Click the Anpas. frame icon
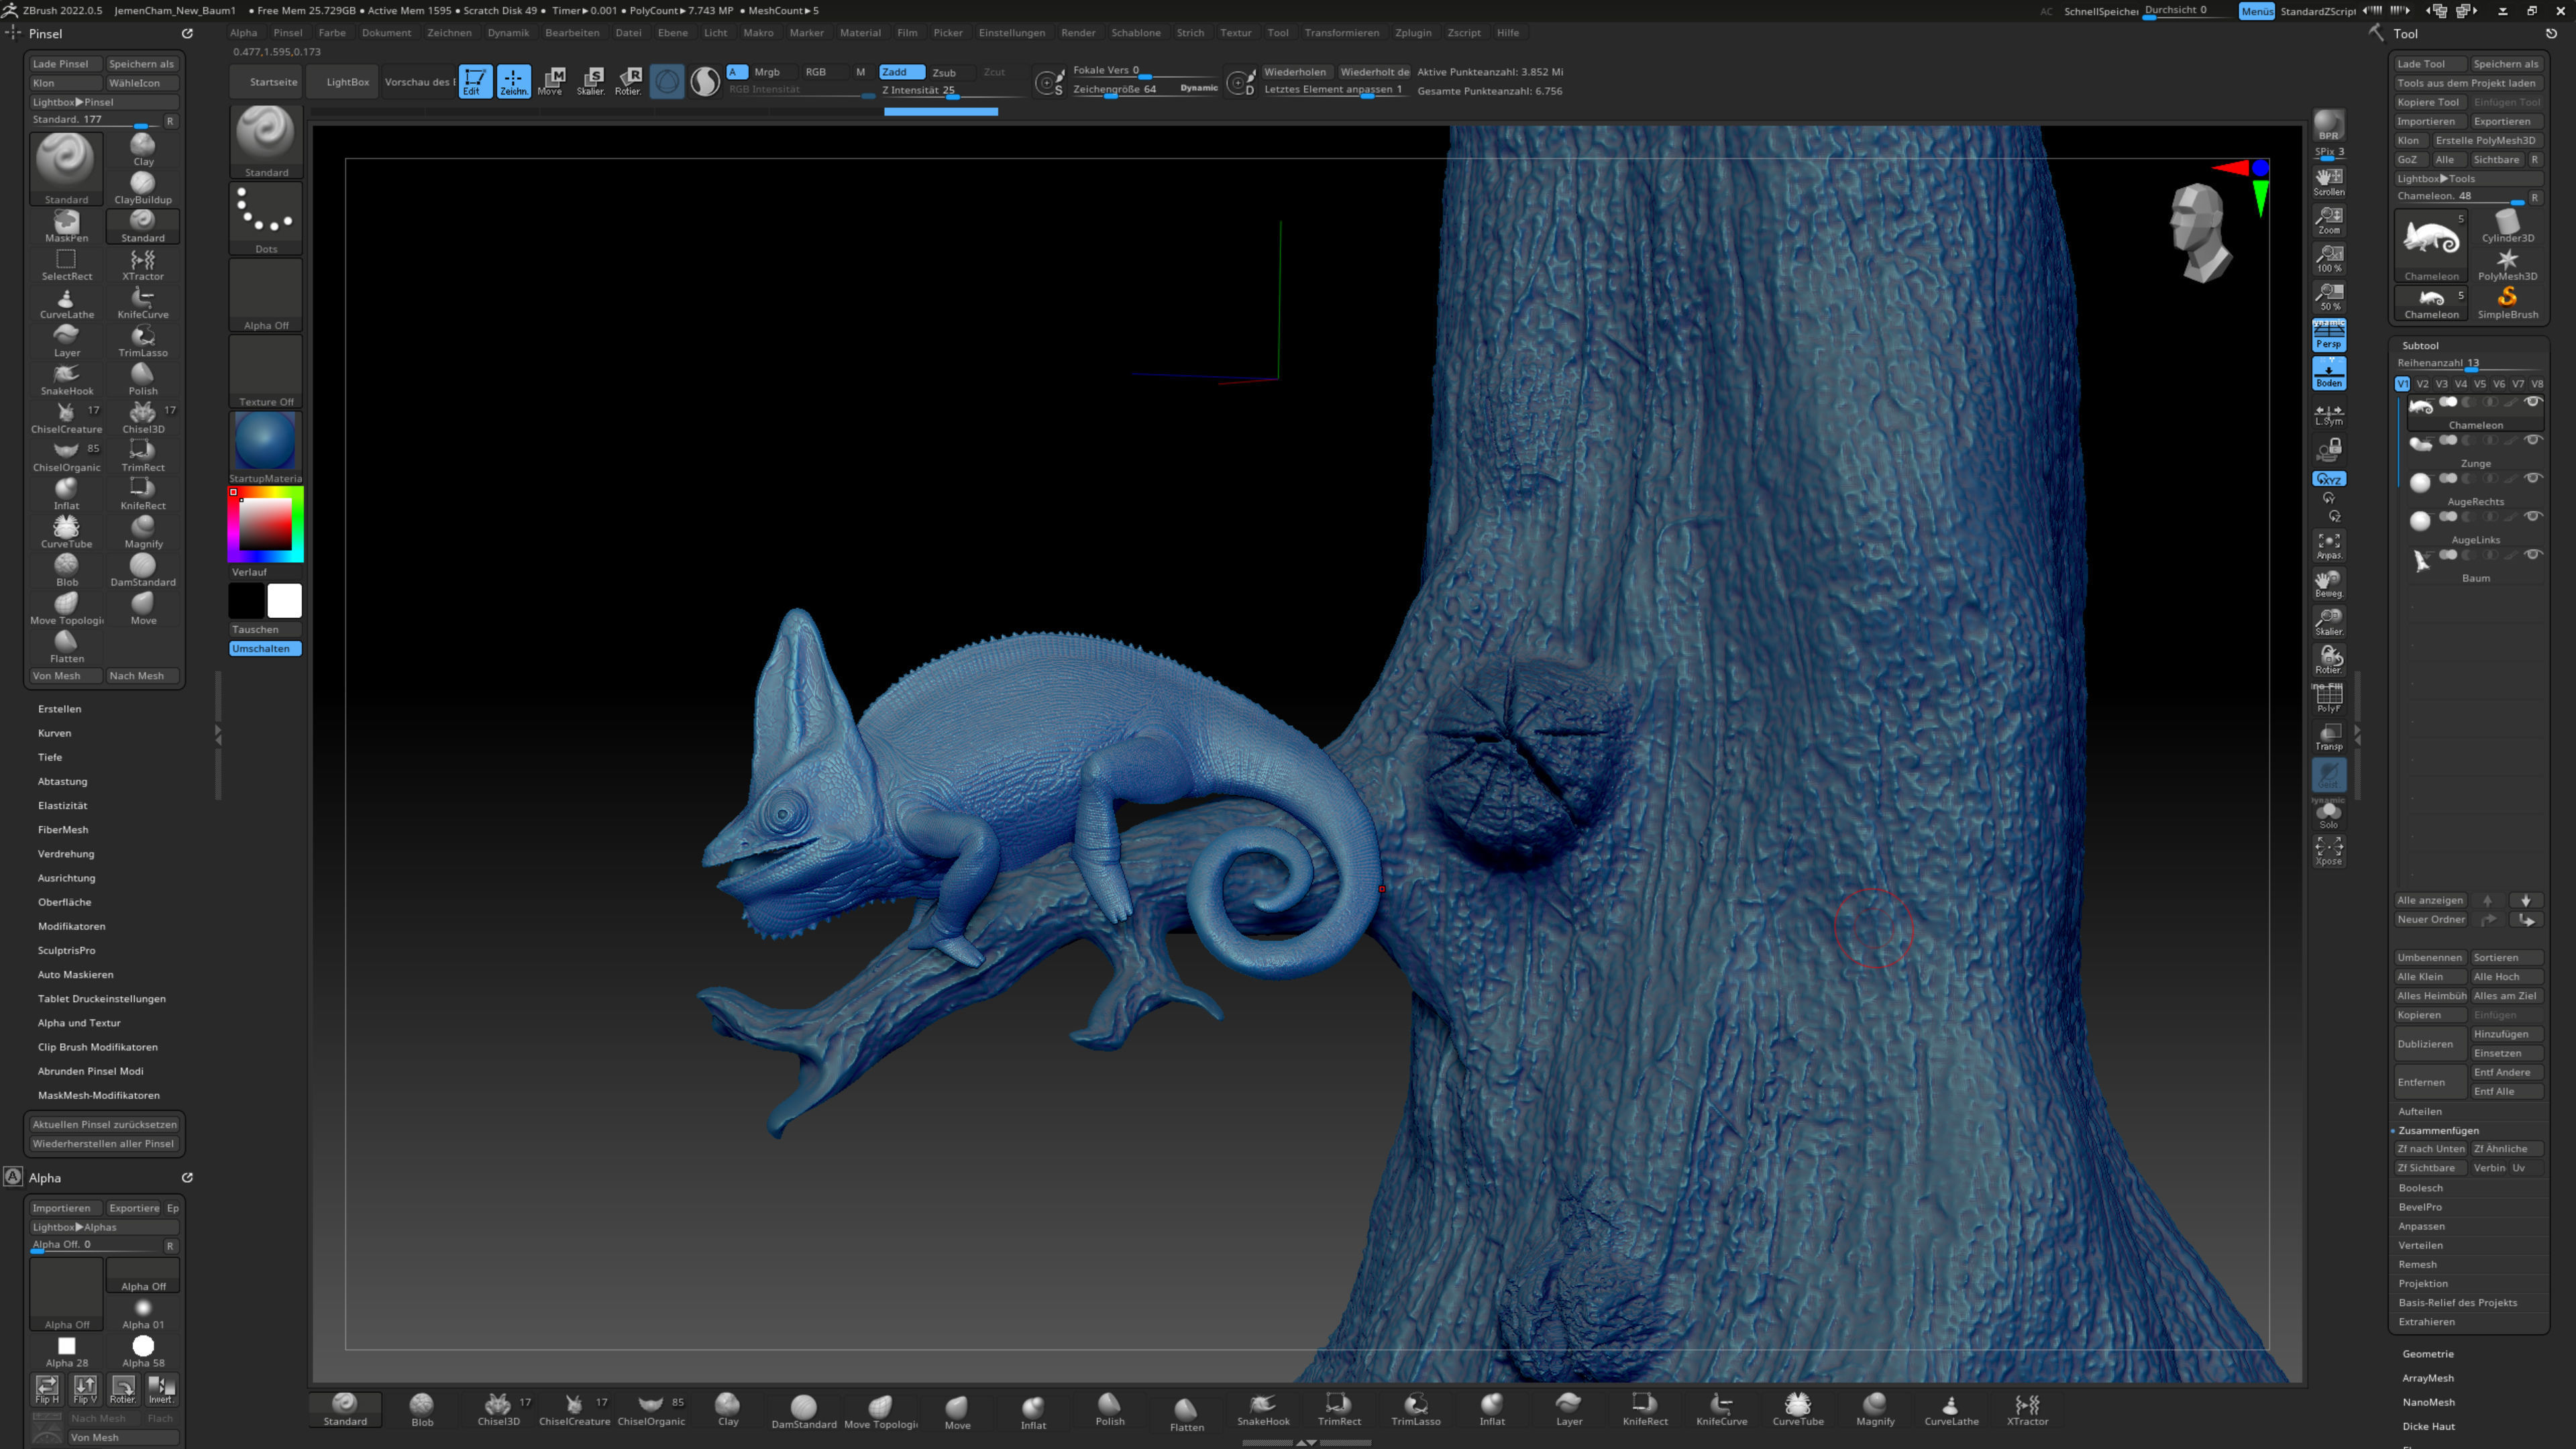Screen dimensions: 2576x1449 click(x=2328, y=545)
